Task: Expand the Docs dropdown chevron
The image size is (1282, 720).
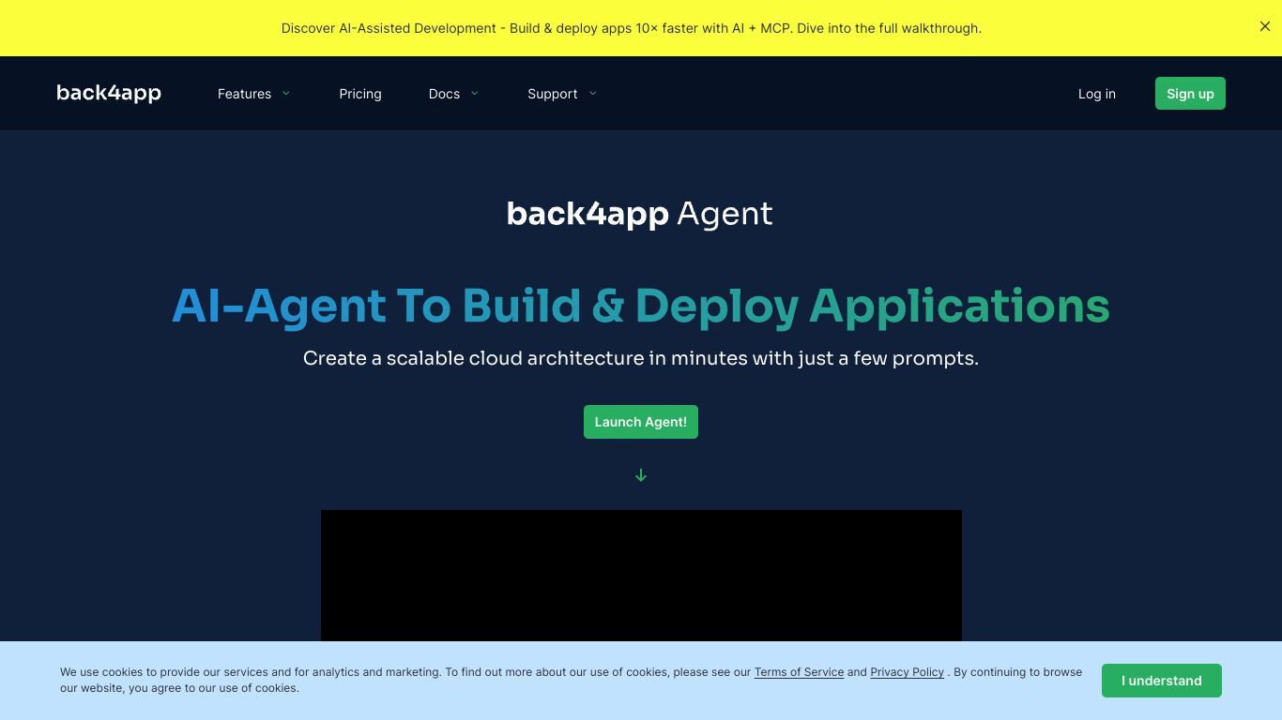Action: (x=475, y=93)
